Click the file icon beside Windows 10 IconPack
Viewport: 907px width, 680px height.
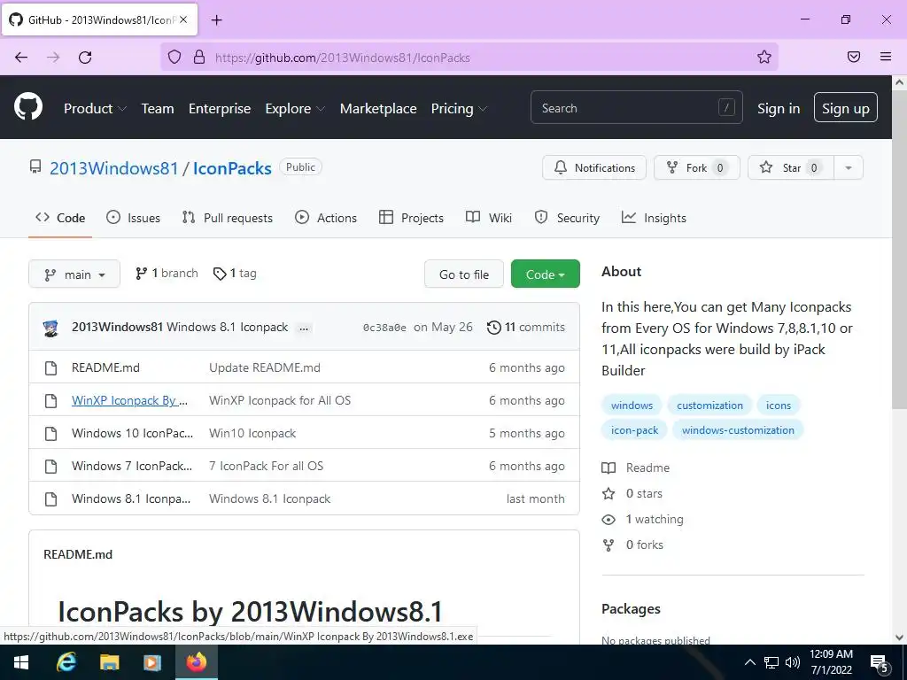[50, 433]
